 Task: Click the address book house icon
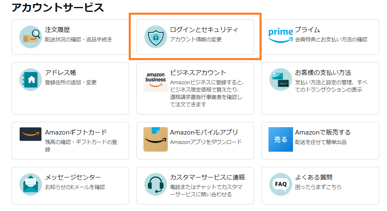click(x=31, y=79)
